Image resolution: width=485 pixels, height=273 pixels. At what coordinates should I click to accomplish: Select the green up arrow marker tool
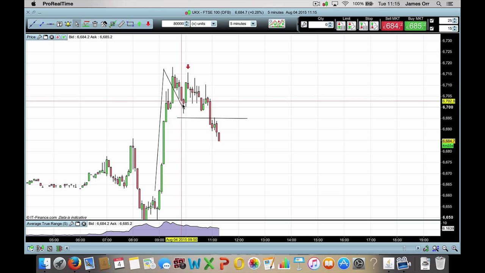click(x=139, y=24)
